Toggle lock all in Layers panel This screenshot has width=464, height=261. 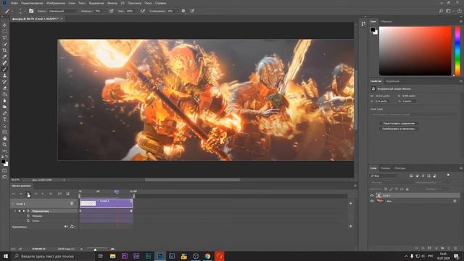pyautogui.click(x=407, y=188)
